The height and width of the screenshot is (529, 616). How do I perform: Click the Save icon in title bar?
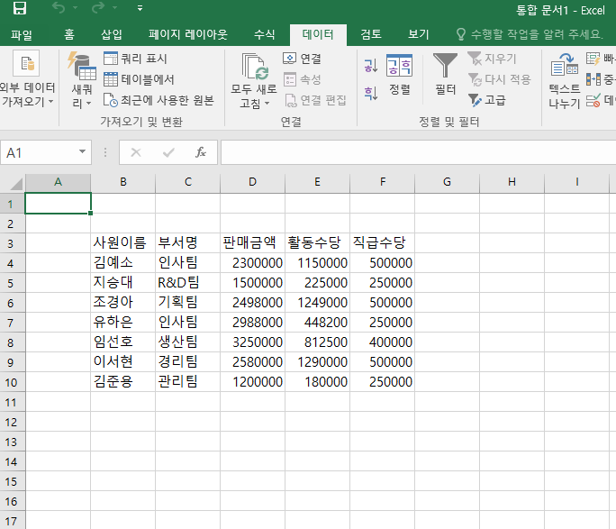click(19, 10)
